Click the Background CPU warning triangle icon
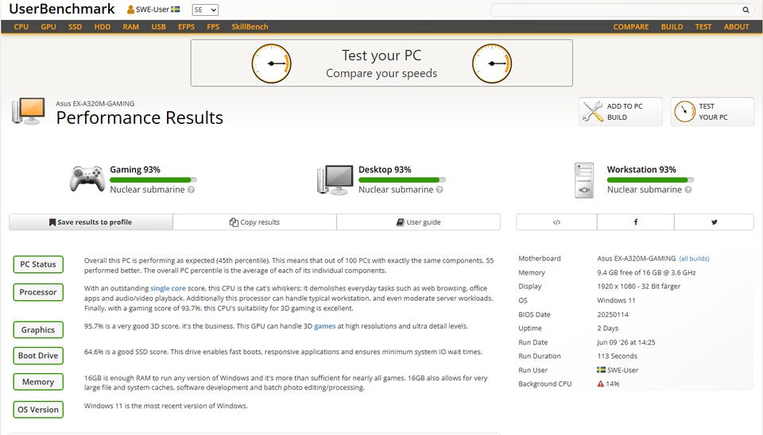763x435 pixels. point(601,384)
